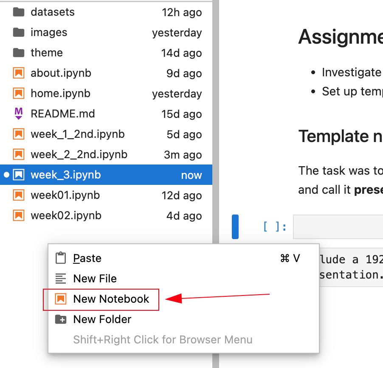
Task: Select the highlighted week_3.ipynb file
Action: (66, 175)
